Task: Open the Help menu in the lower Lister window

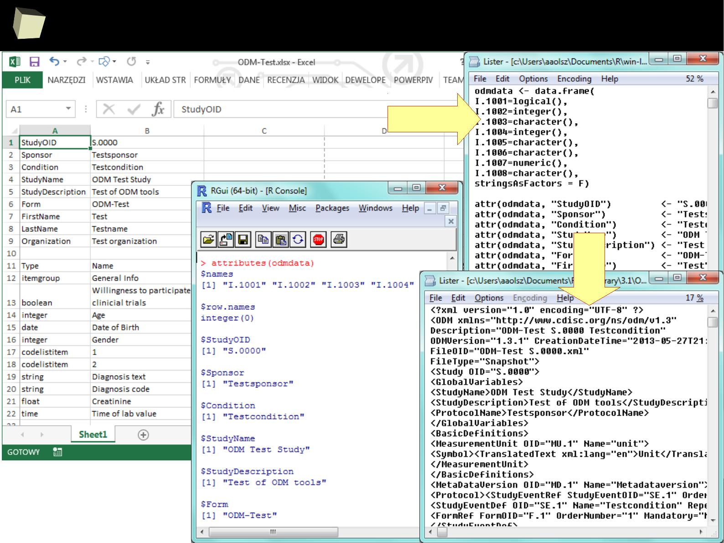Action: pyautogui.click(x=565, y=298)
